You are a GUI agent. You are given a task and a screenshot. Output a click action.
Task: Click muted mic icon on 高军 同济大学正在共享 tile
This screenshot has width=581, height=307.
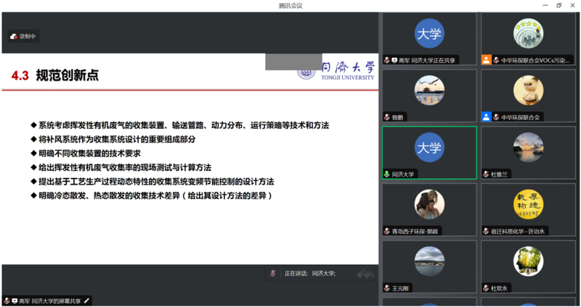387,60
